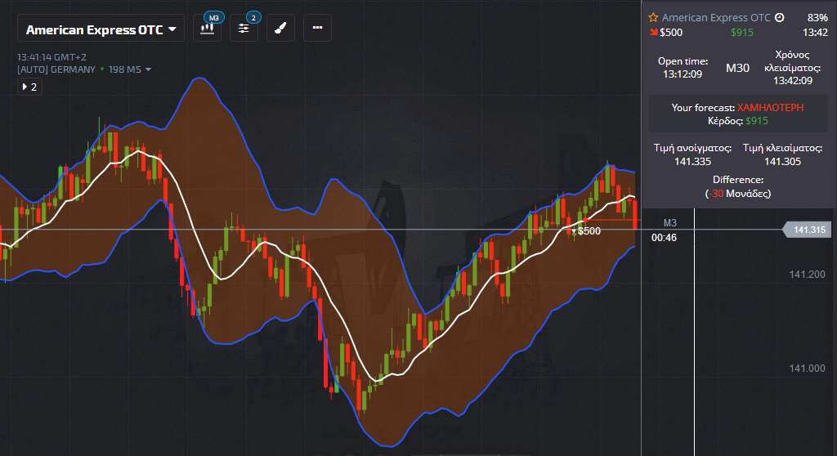837x456 pixels.
Task: Add American Express OTC to favorites star
Action: point(653,18)
